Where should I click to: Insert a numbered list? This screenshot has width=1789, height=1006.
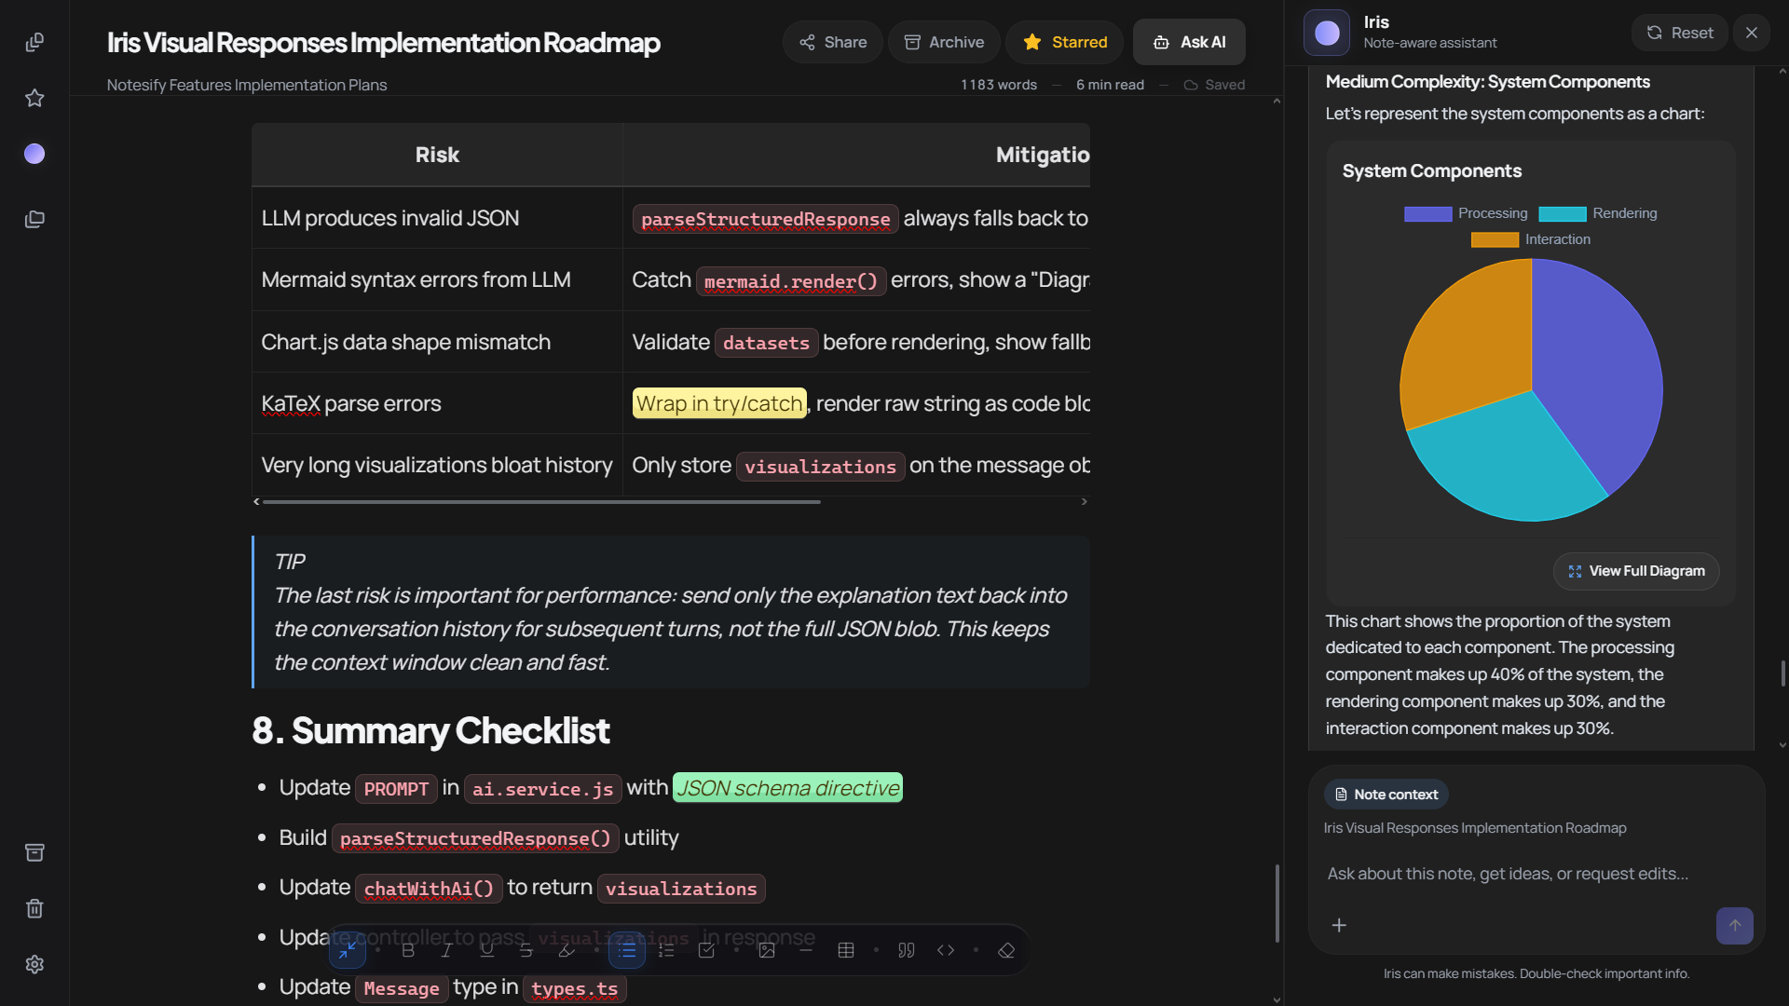(666, 950)
